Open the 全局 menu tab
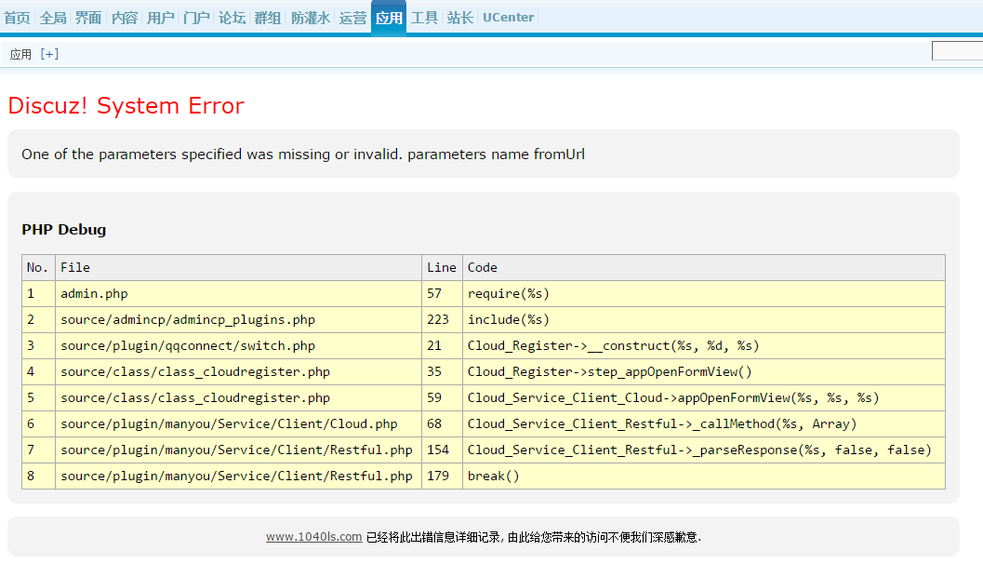983x564 pixels. tap(53, 18)
